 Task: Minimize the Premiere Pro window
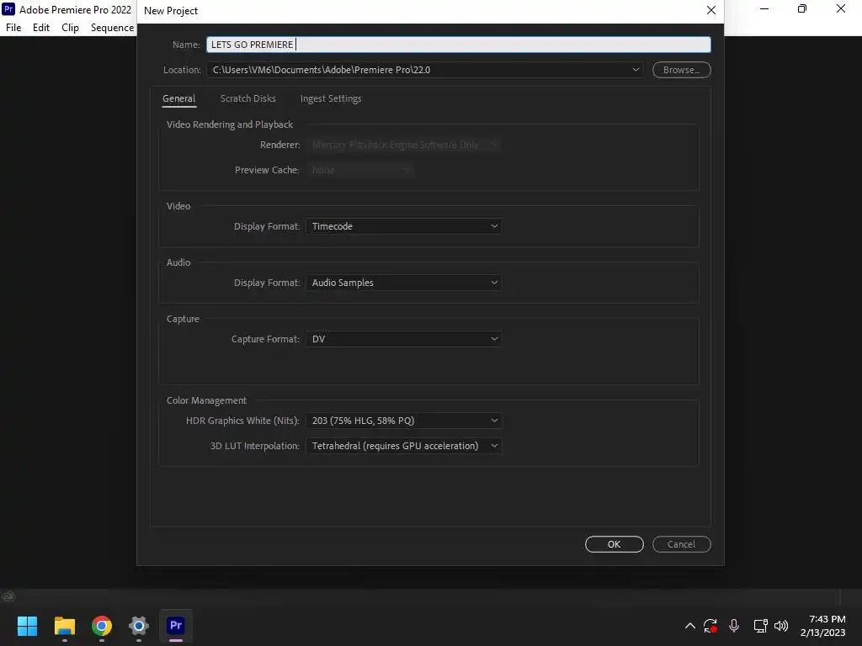(764, 8)
